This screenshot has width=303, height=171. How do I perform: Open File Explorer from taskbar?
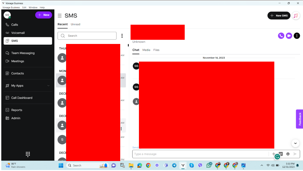[131, 166]
